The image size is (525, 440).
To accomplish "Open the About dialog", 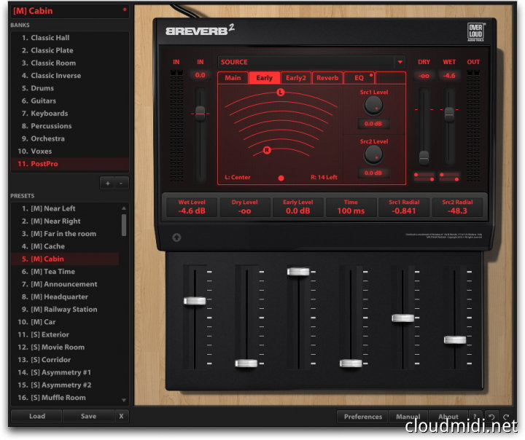I will tap(448, 417).
